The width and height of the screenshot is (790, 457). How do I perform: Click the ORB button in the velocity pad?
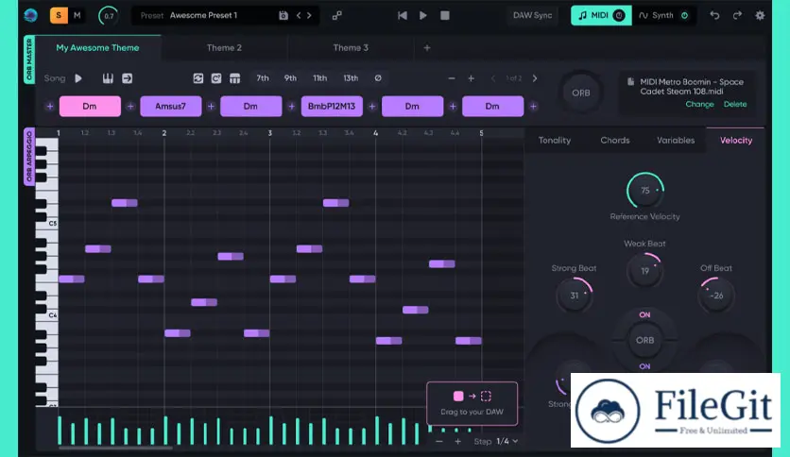click(644, 340)
